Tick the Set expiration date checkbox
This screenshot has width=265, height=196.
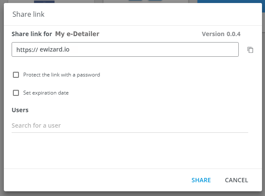pos(16,93)
